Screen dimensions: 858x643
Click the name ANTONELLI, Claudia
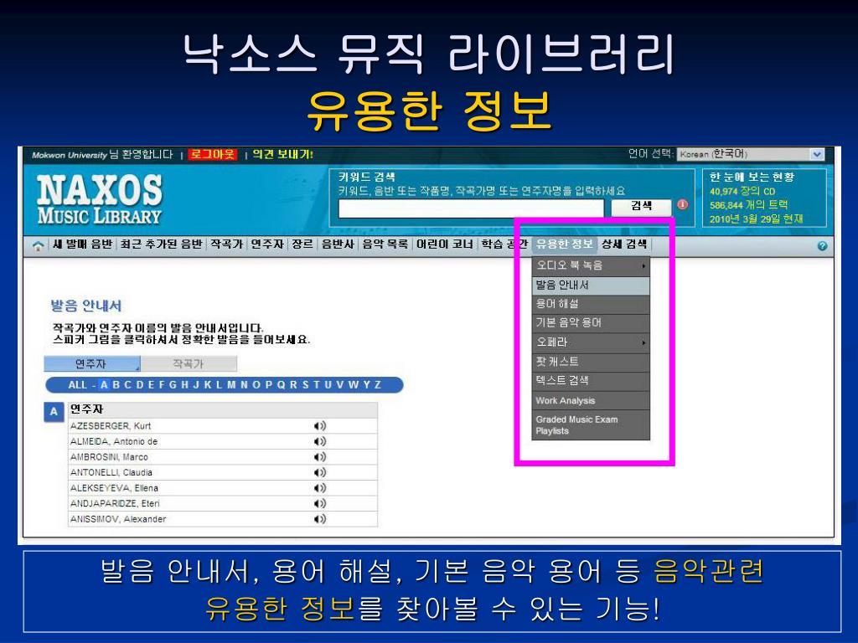pyautogui.click(x=111, y=472)
